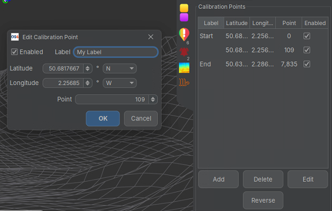Click the Latitude value field 50.6817667
The height and width of the screenshot is (211, 332).
(63, 69)
